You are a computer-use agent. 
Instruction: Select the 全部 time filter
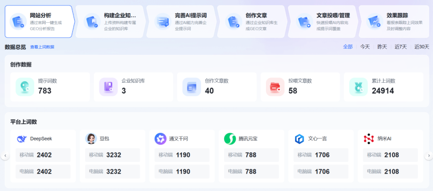(348, 47)
